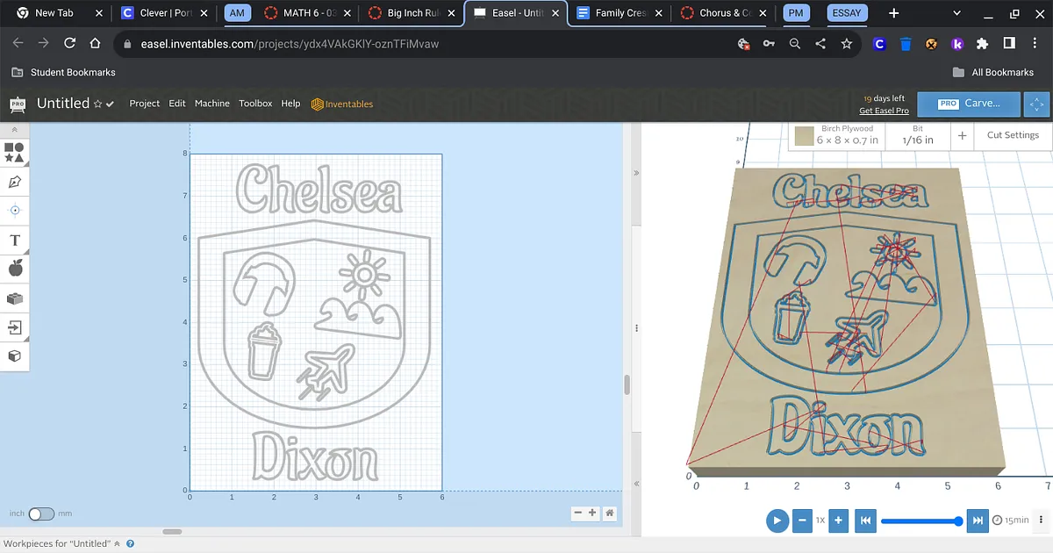Viewport: 1053px width, 553px height.
Task: Click the Carve button
Action: click(x=970, y=104)
